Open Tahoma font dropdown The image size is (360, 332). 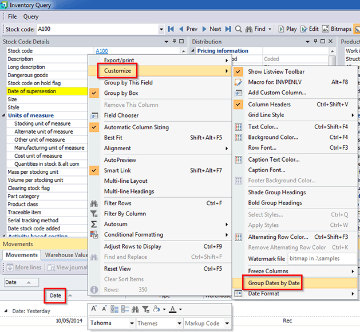click(x=132, y=323)
